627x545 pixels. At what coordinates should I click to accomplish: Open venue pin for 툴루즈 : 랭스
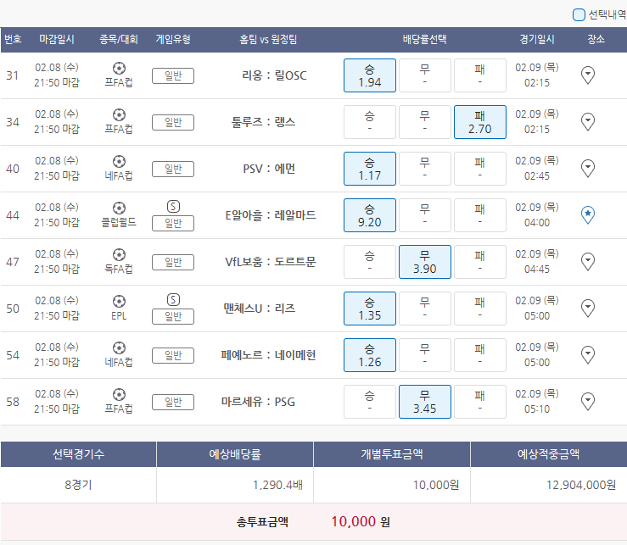pyautogui.click(x=587, y=122)
